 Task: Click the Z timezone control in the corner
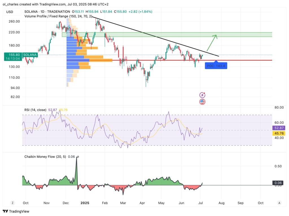12,203
